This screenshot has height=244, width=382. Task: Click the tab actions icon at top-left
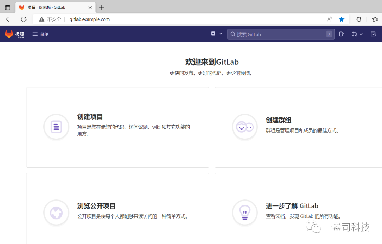tap(7, 7)
